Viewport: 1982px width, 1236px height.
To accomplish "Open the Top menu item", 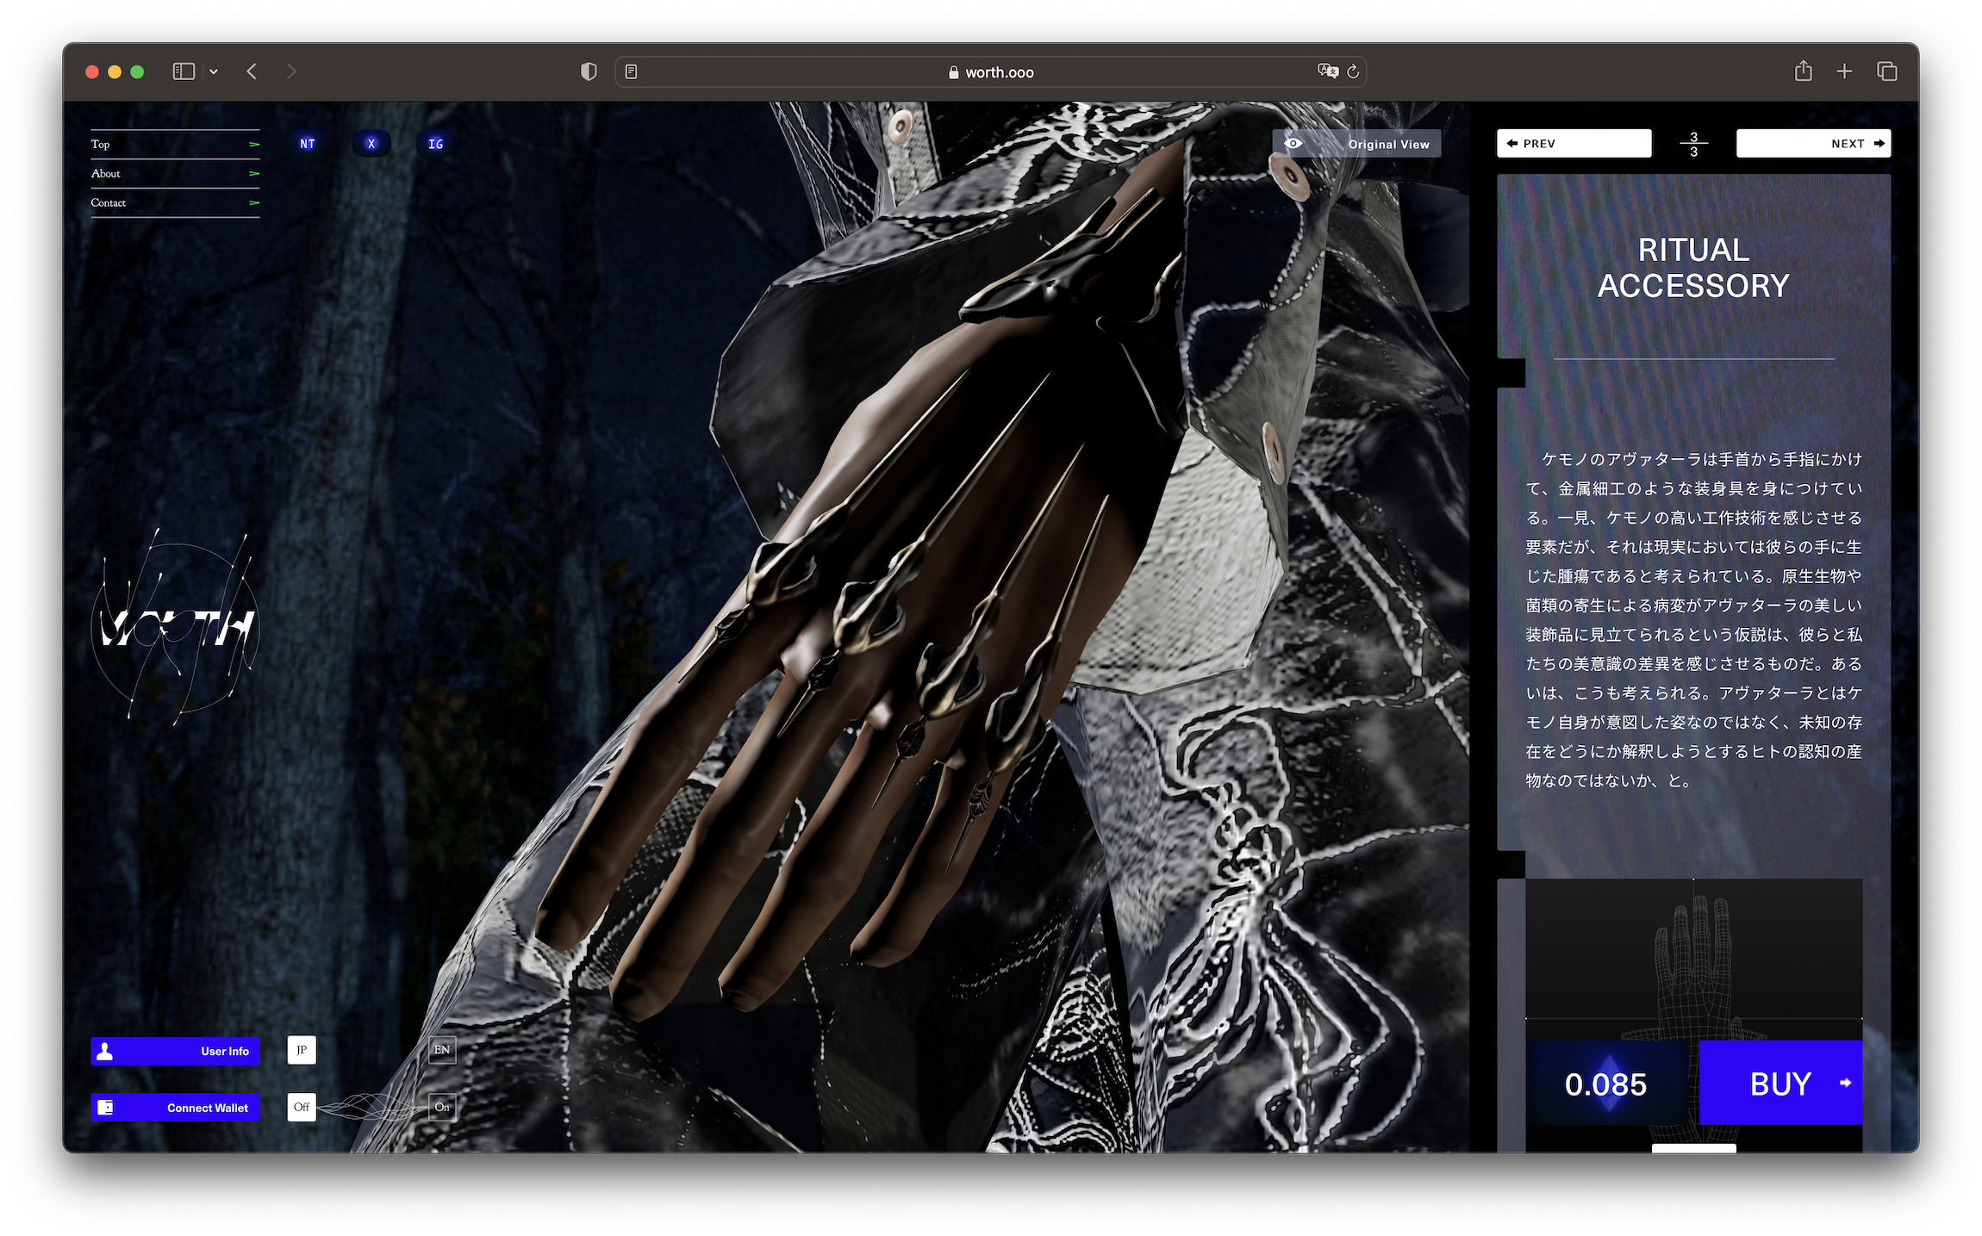I will 175,144.
